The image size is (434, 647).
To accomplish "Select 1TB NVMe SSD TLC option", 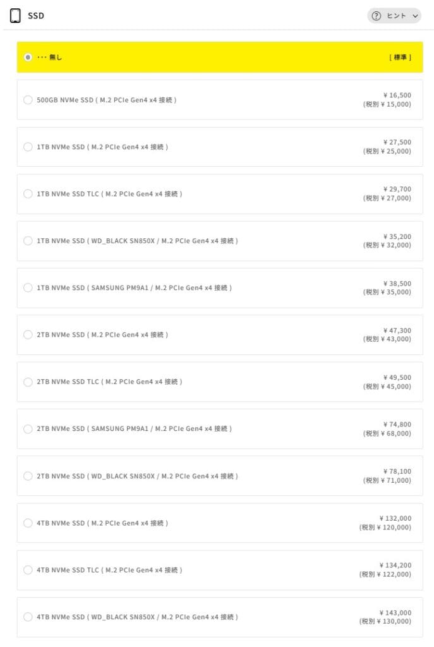I will (28, 194).
